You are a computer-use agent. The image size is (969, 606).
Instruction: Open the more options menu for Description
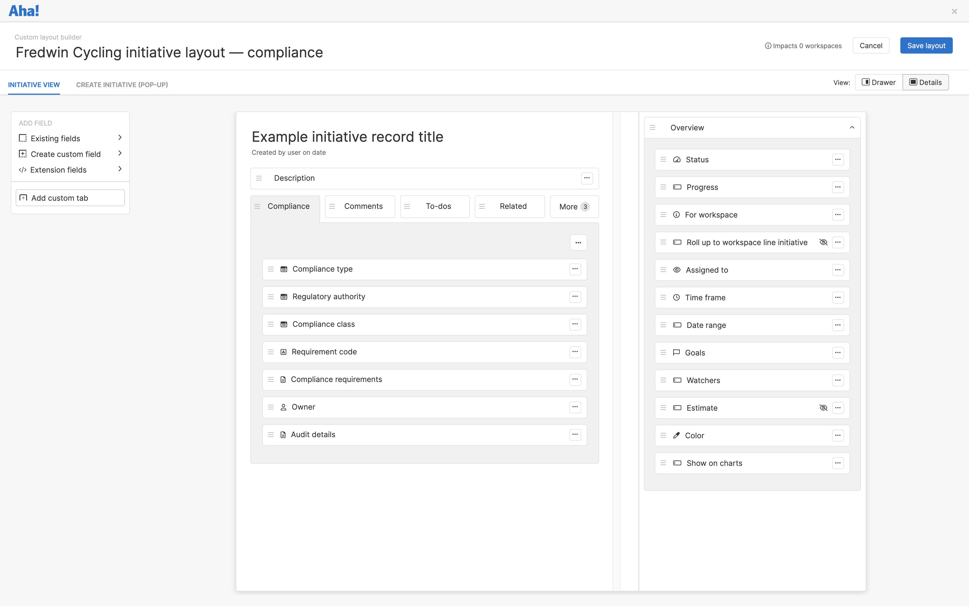[x=586, y=178]
